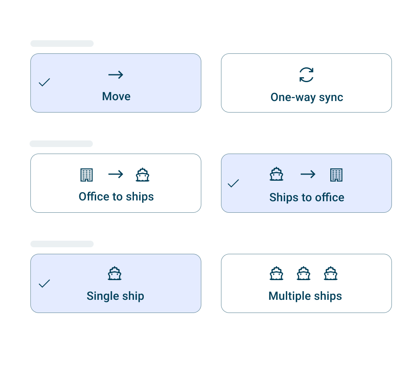Click the checkmark on Ships to office card
This screenshot has width=419, height=368.
[x=233, y=183]
